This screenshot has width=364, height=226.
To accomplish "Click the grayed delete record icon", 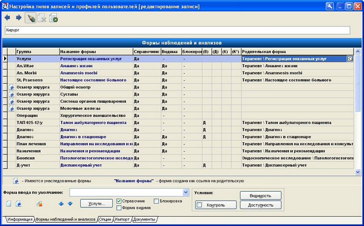I will coord(42,18).
